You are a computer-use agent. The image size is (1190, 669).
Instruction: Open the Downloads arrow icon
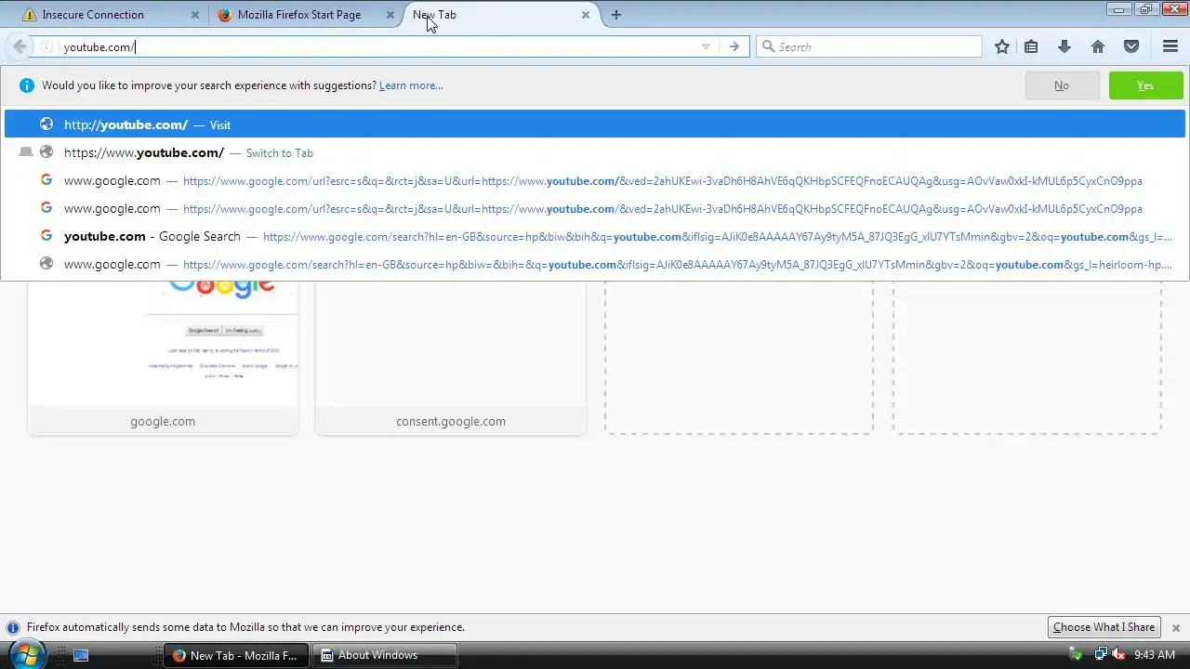tap(1064, 46)
